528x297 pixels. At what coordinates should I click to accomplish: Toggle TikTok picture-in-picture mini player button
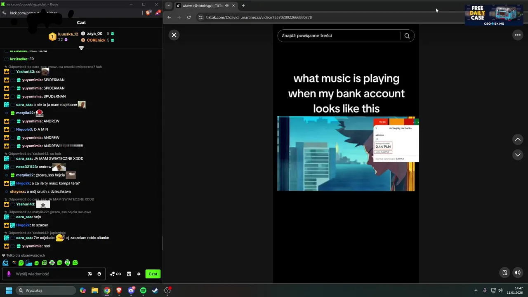click(504, 272)
